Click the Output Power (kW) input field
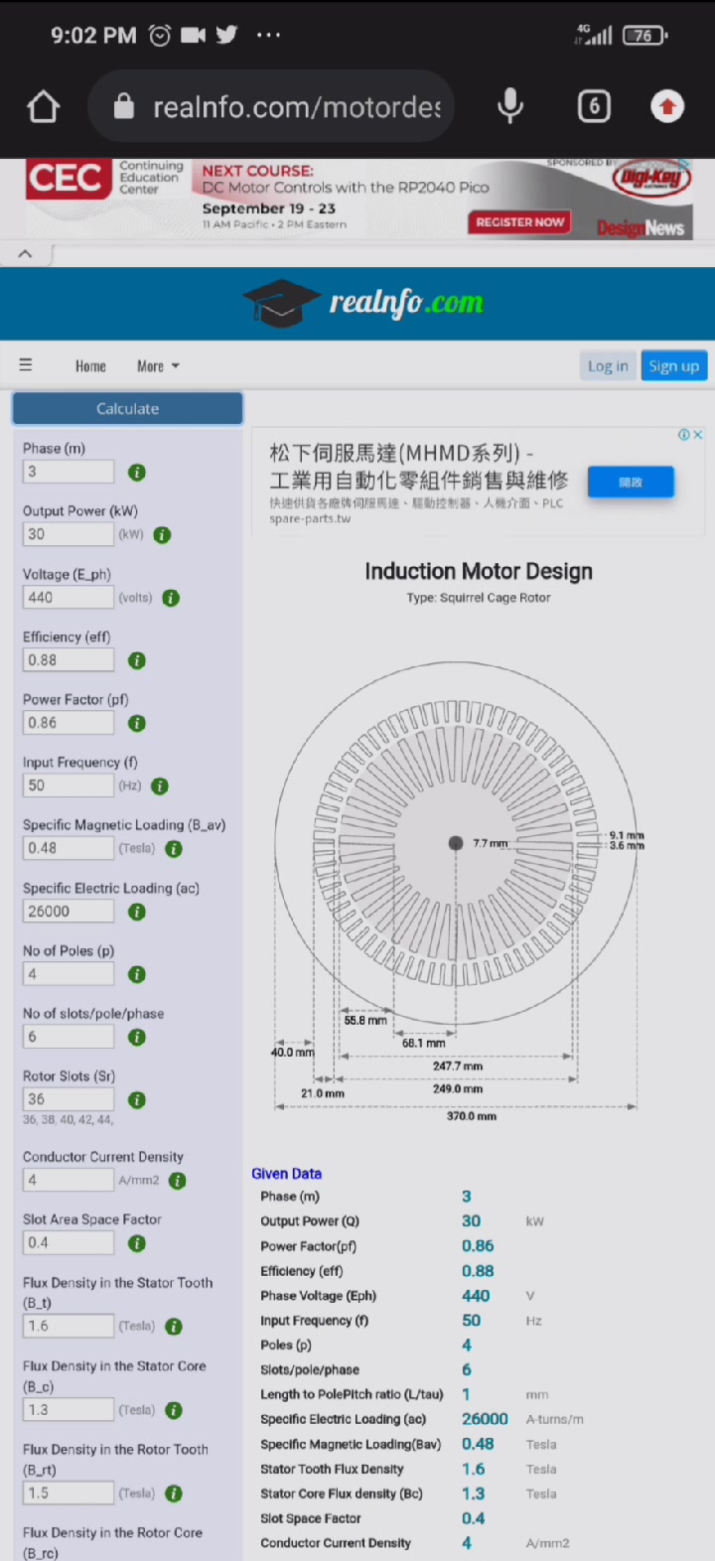Screen dimensions: 715x1561 tap(69, 534)
